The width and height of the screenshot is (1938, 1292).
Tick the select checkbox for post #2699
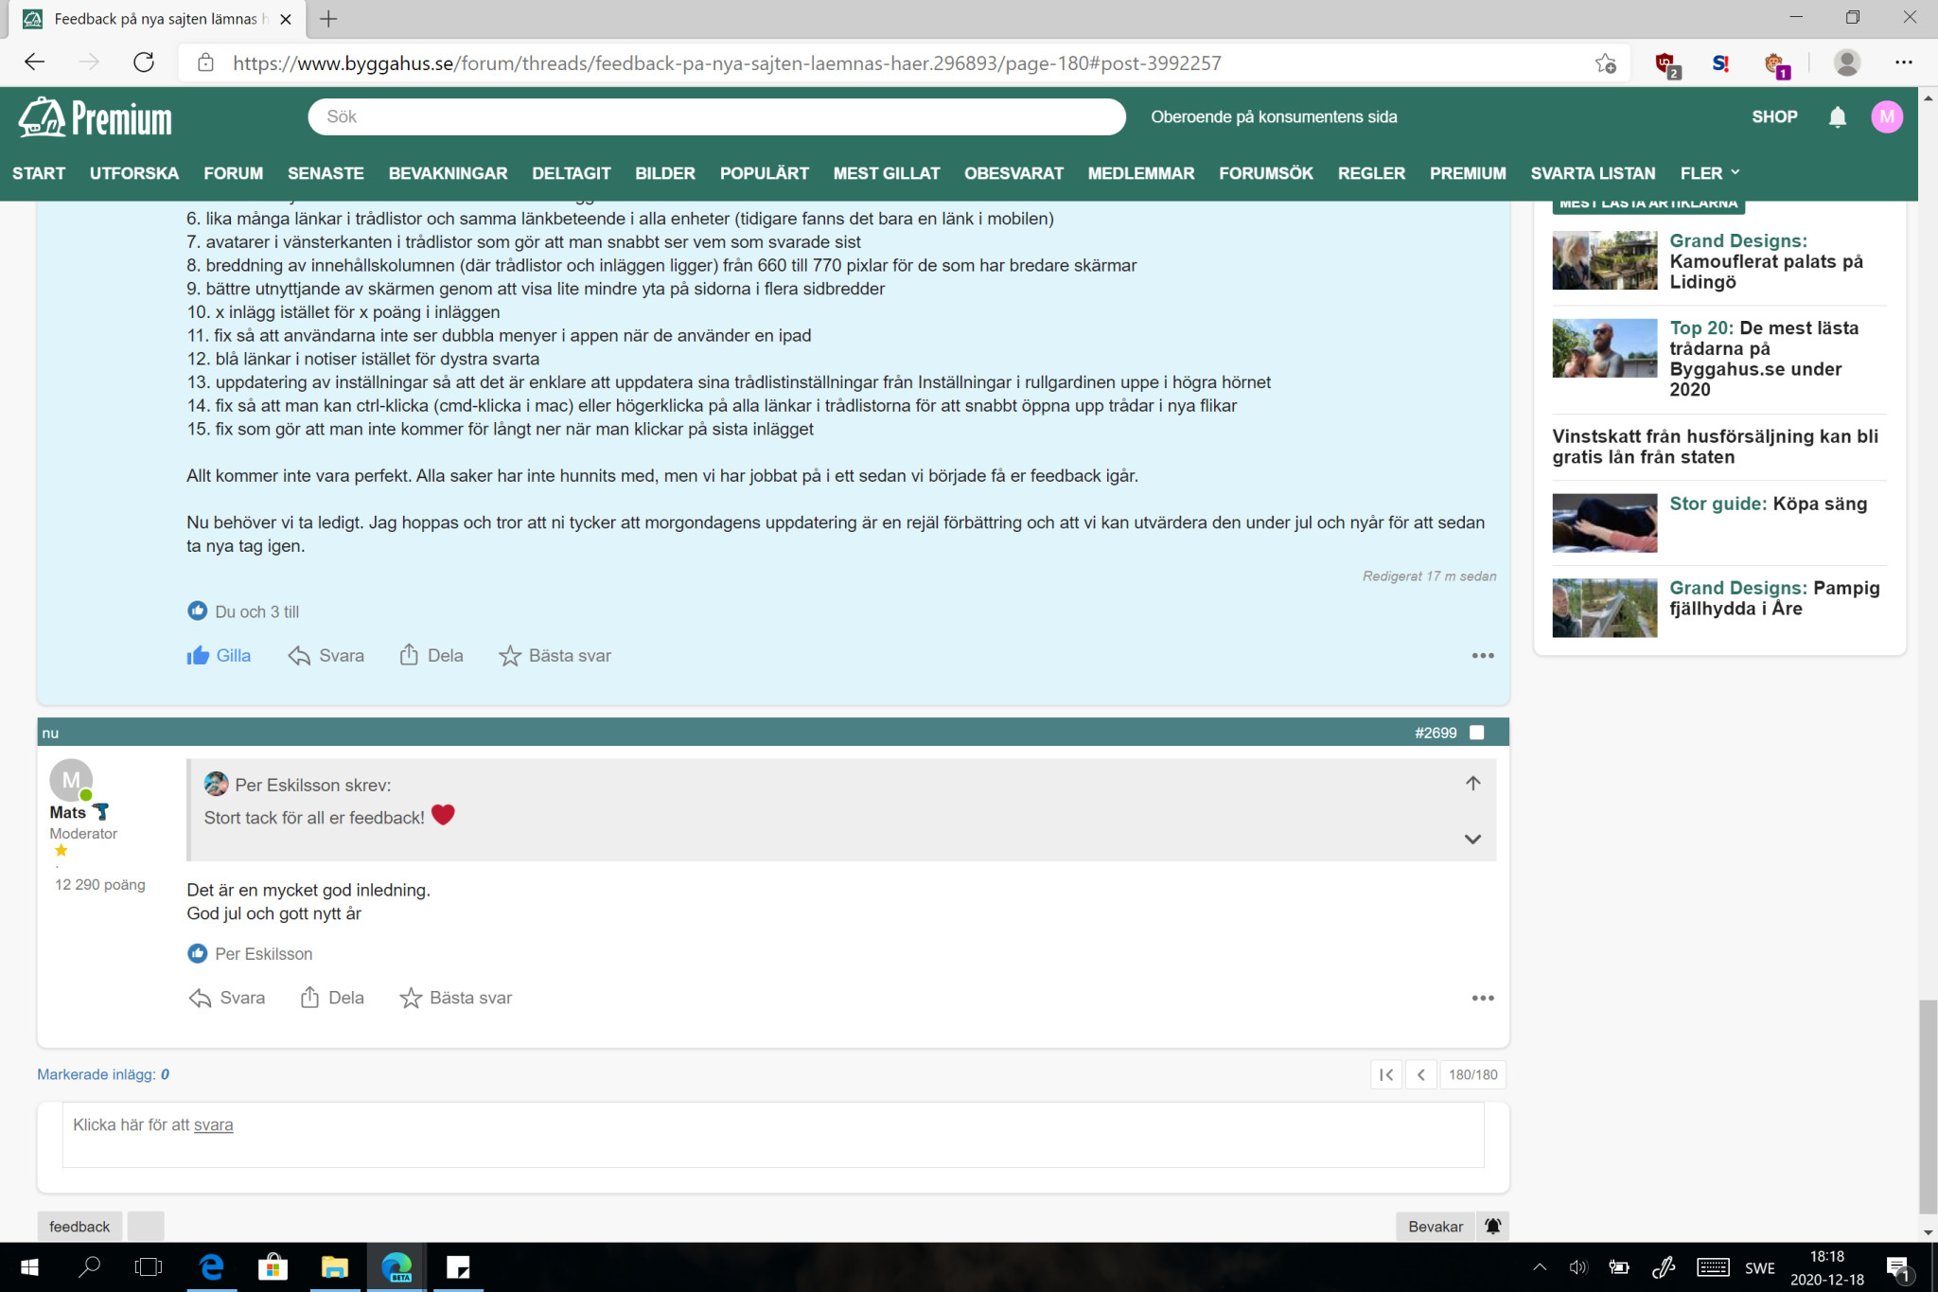pyautogui.click(x=1476, y=733)
